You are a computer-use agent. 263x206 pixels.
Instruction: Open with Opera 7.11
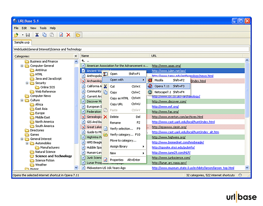point(169,86)
